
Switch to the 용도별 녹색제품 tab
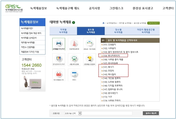coord(91,31)
